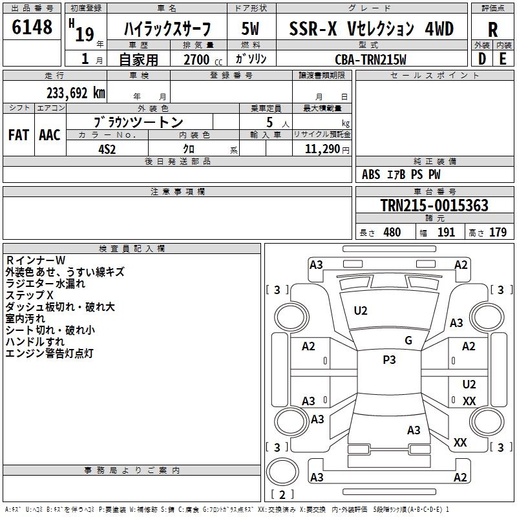The height and width of the screenshot is (517, 517).
Task: Click the color number 4S2
Action: click(x=107, y=148)
